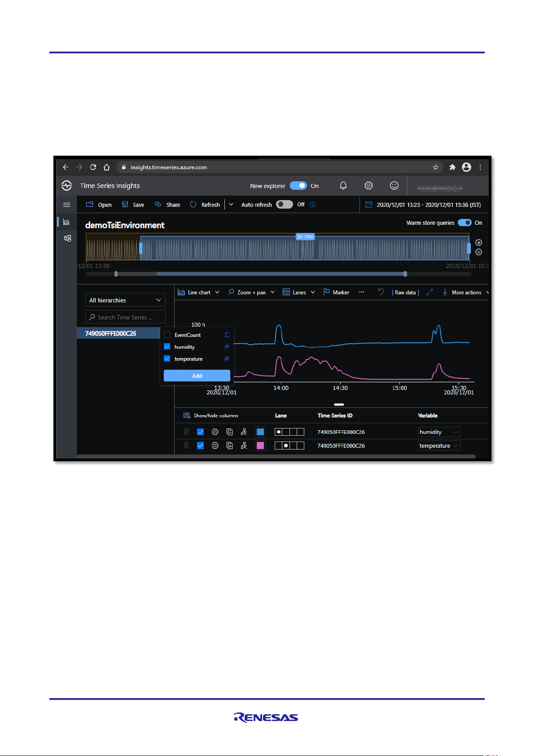Toggle the Auto refresh switch
Viewport: 535px width, 756px height.
[x=284, y=205]
